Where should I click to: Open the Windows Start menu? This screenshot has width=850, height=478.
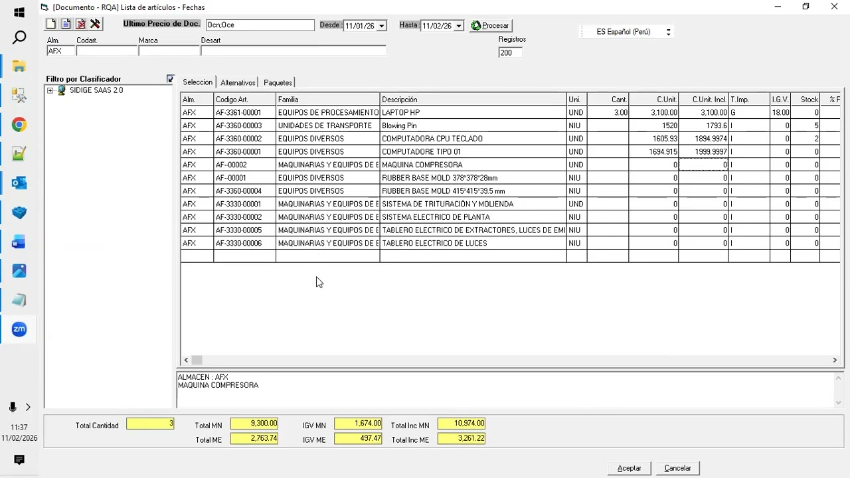tap(19, 13)
